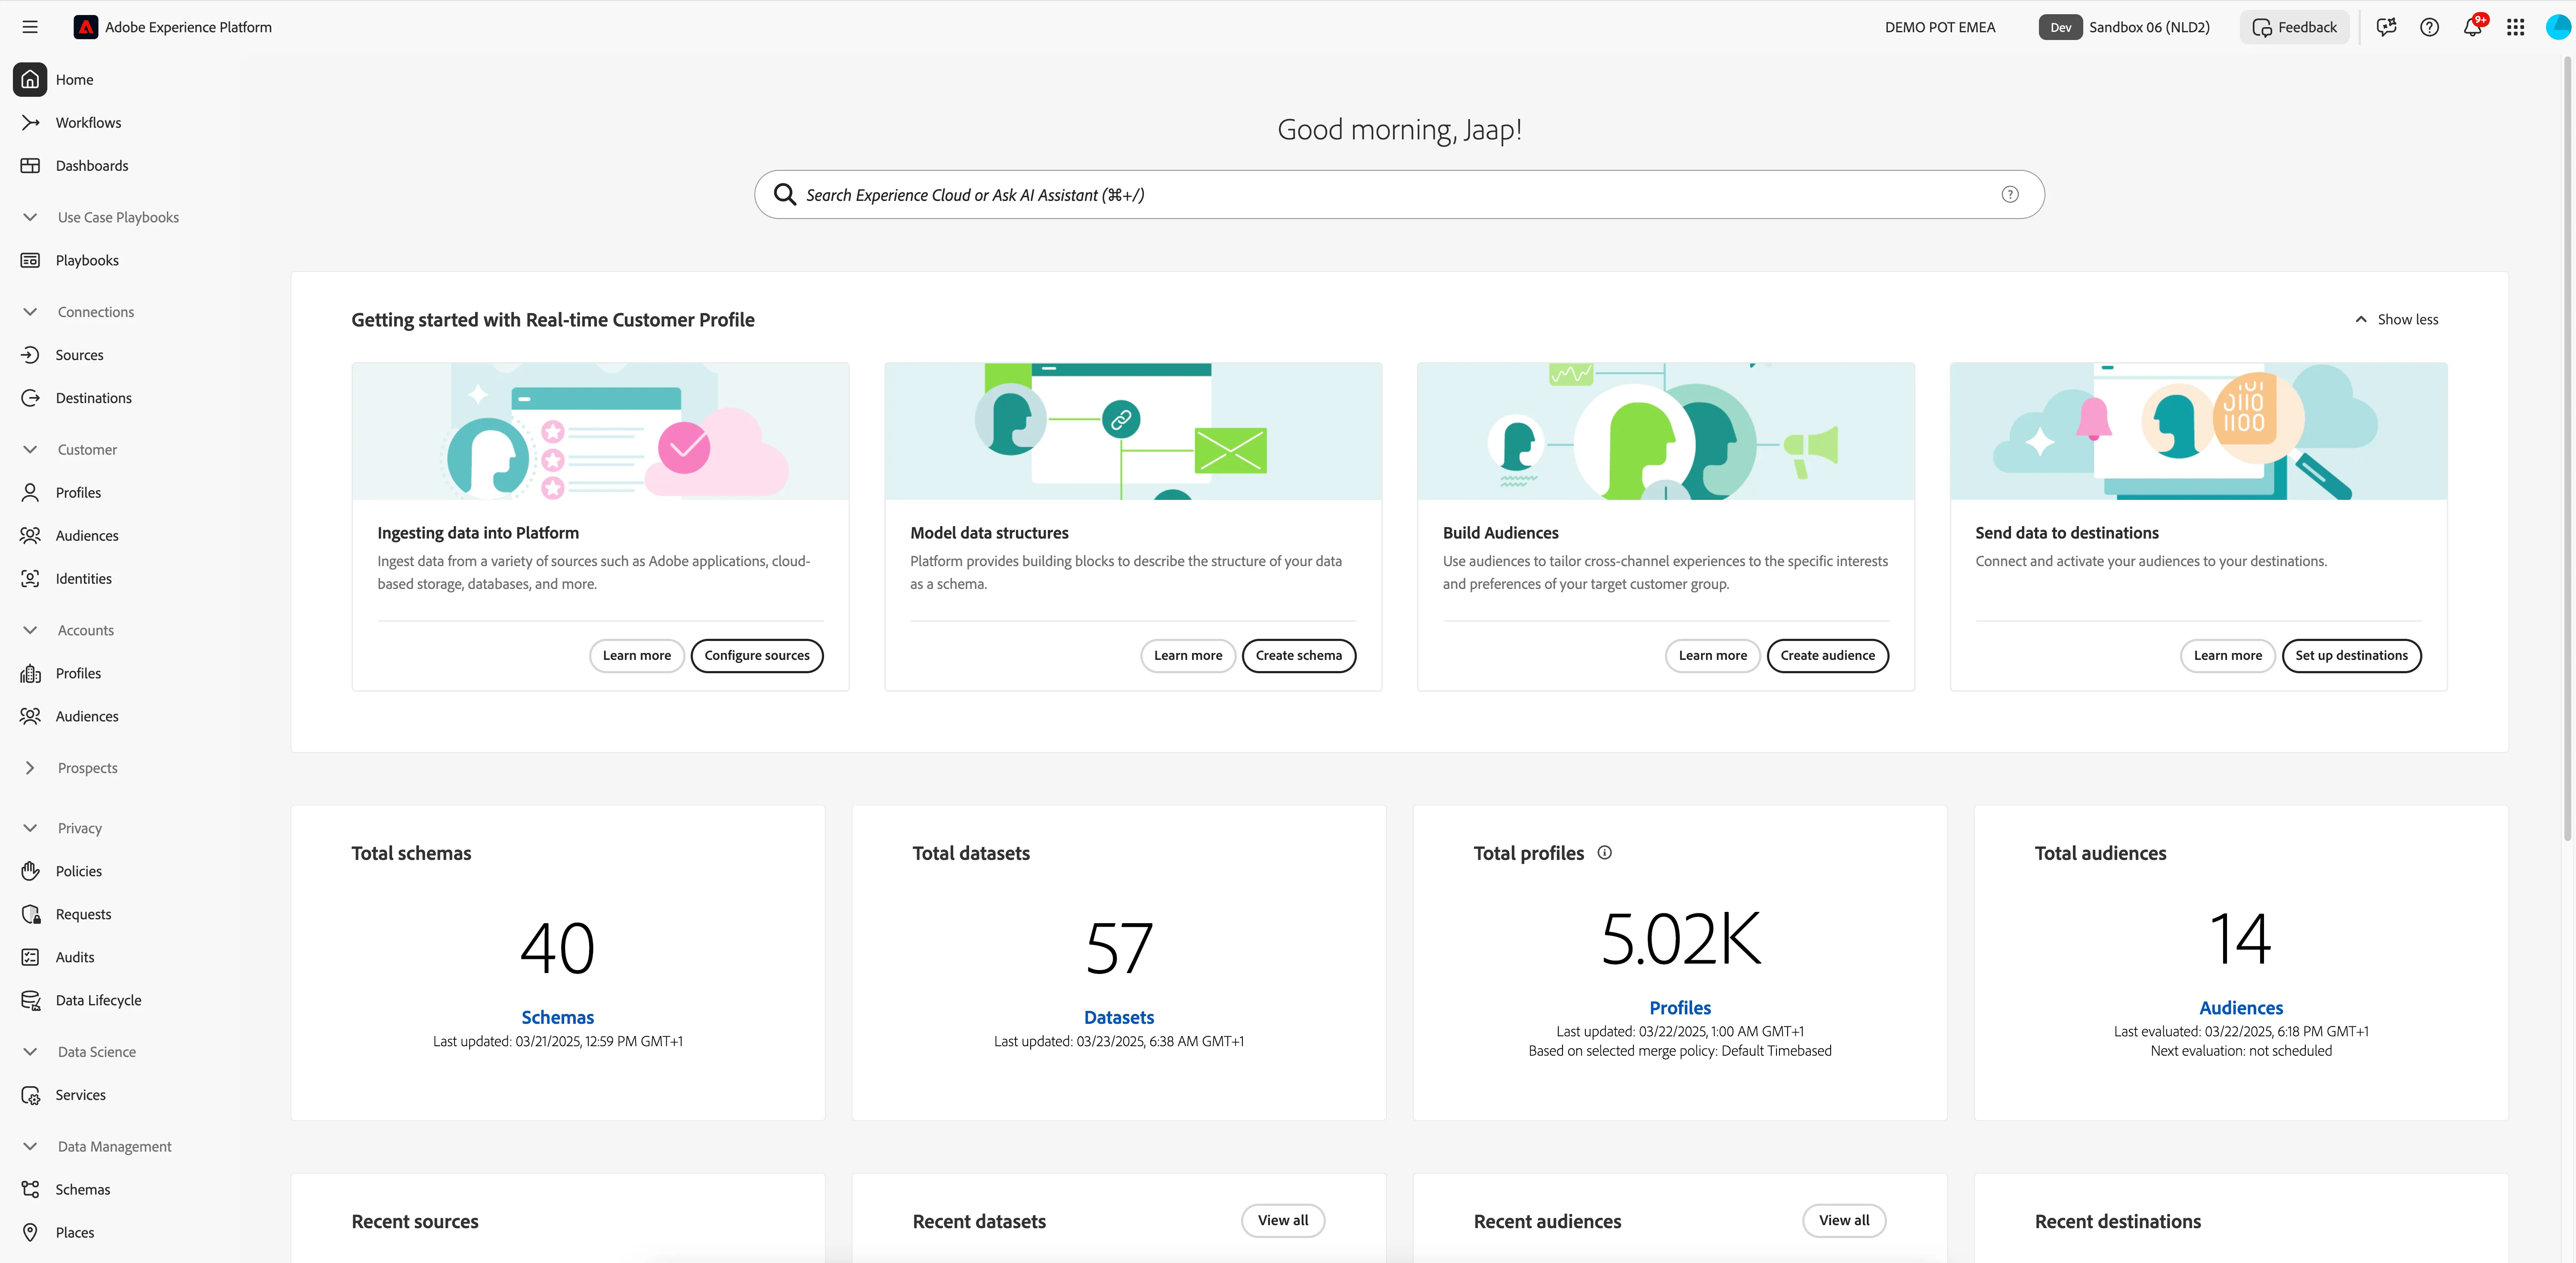This screenshot has width=2576, height=1263.
Task: Click the Places pin icon
Action: click(30, 1232)
